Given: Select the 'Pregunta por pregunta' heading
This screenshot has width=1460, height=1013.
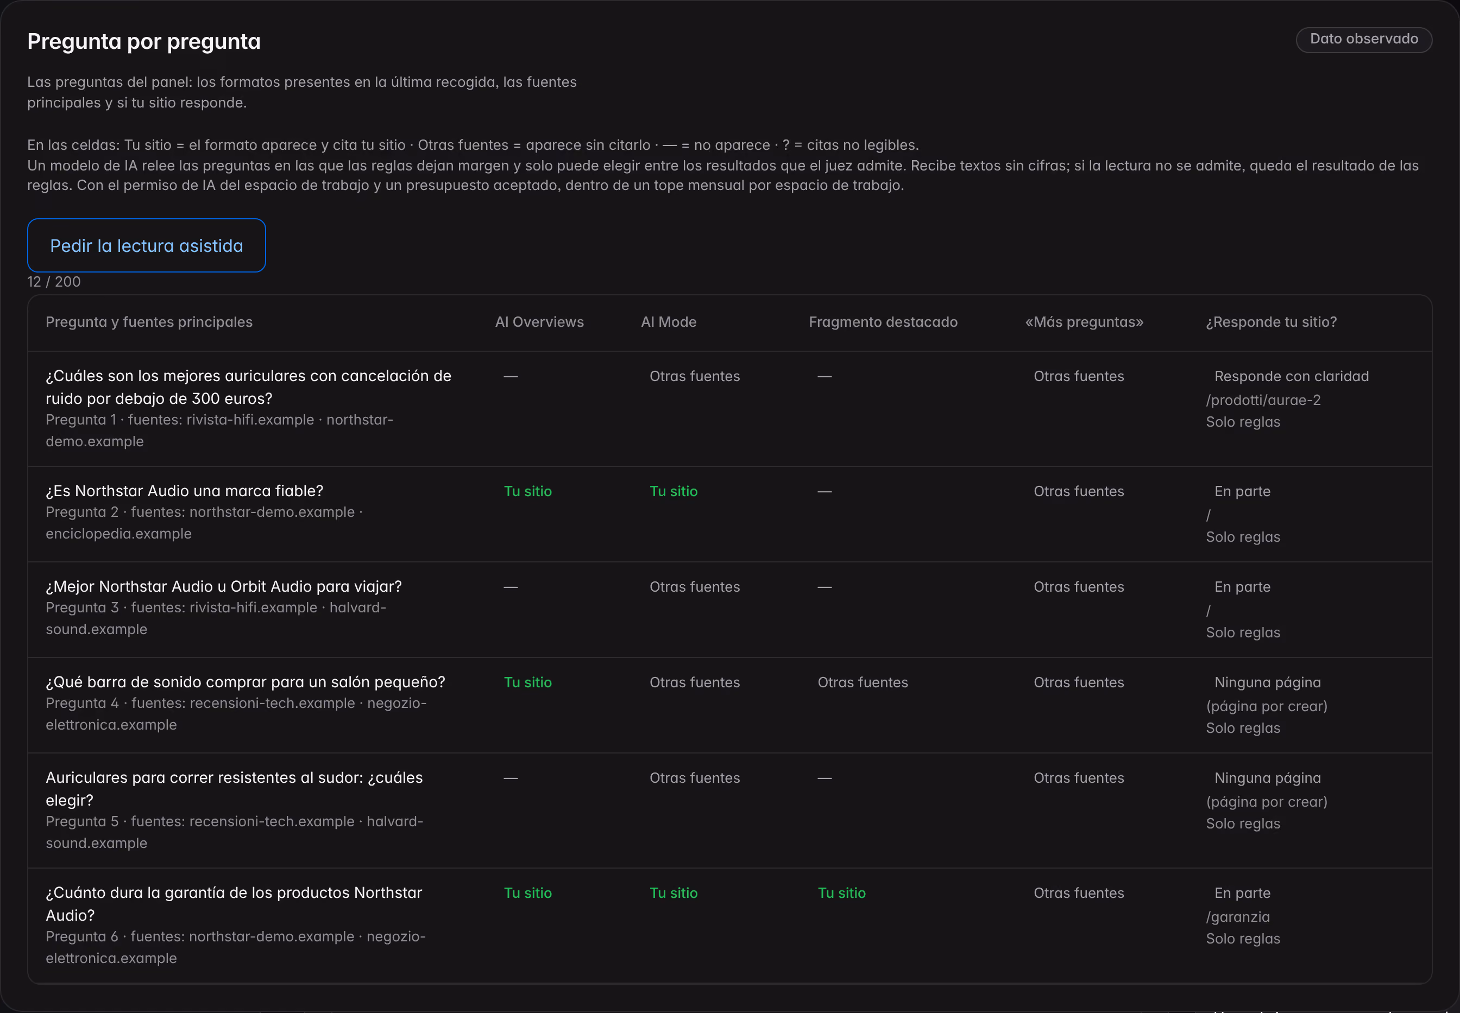Looking at the screenshot, I should click(x=144, y=41).
